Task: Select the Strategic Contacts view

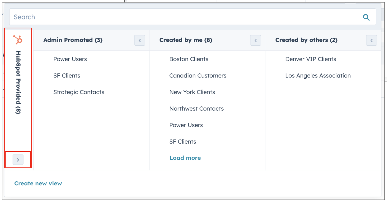Action: click(79, 92)
